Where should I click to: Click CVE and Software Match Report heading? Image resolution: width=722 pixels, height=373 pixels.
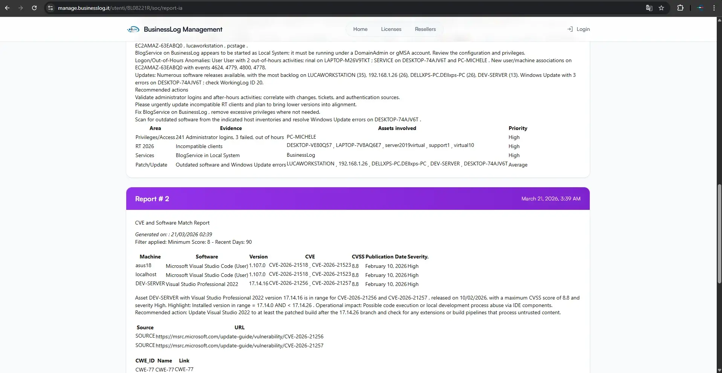point(172,223)
